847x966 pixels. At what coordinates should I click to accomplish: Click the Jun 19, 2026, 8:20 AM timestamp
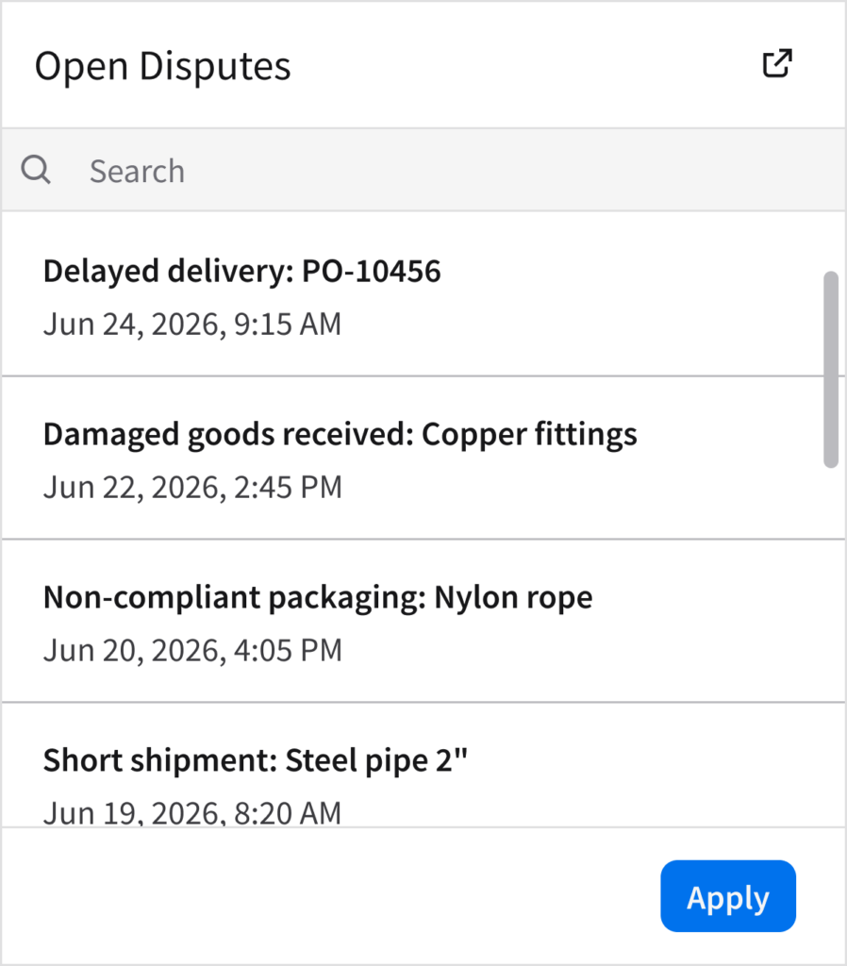click(192, 813)
